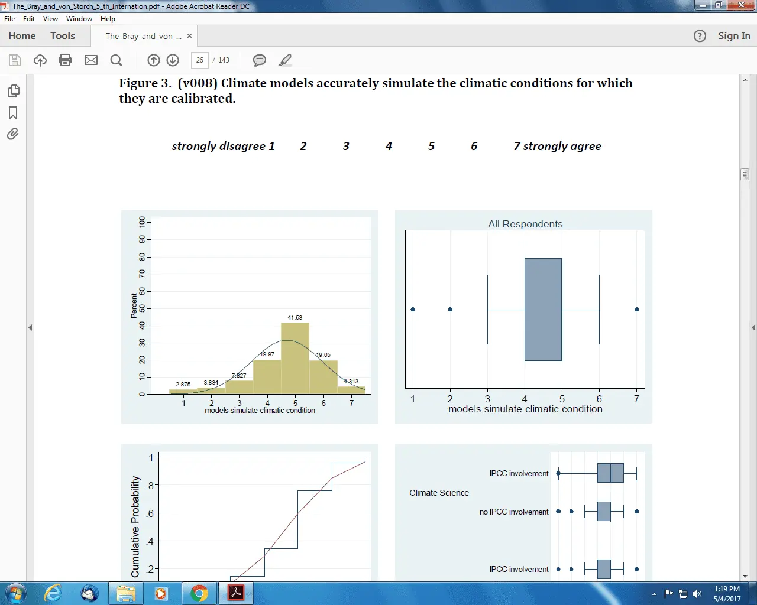Open page thumbnails panel
Screen dimensions: 757x605
[x=13, y=91]
